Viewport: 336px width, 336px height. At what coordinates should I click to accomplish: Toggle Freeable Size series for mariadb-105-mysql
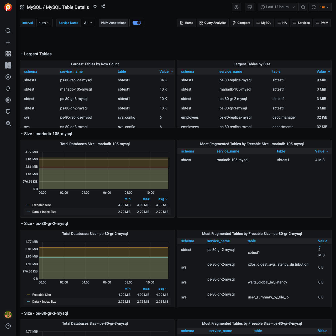pos(41,205)
